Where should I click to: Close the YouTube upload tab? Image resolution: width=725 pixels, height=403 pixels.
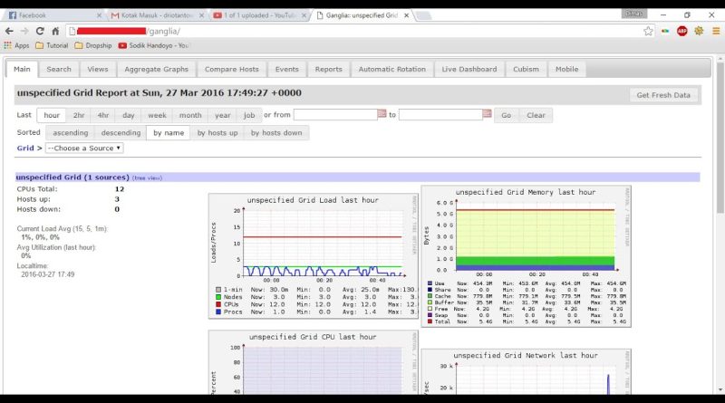[304, 15]
